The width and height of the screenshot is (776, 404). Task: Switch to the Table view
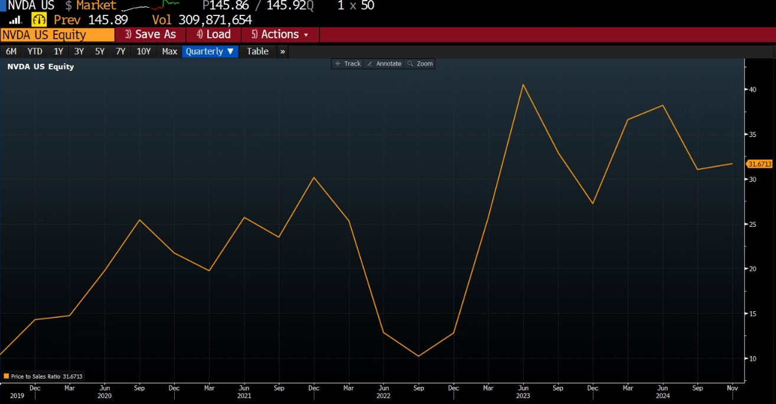point(257,51)
